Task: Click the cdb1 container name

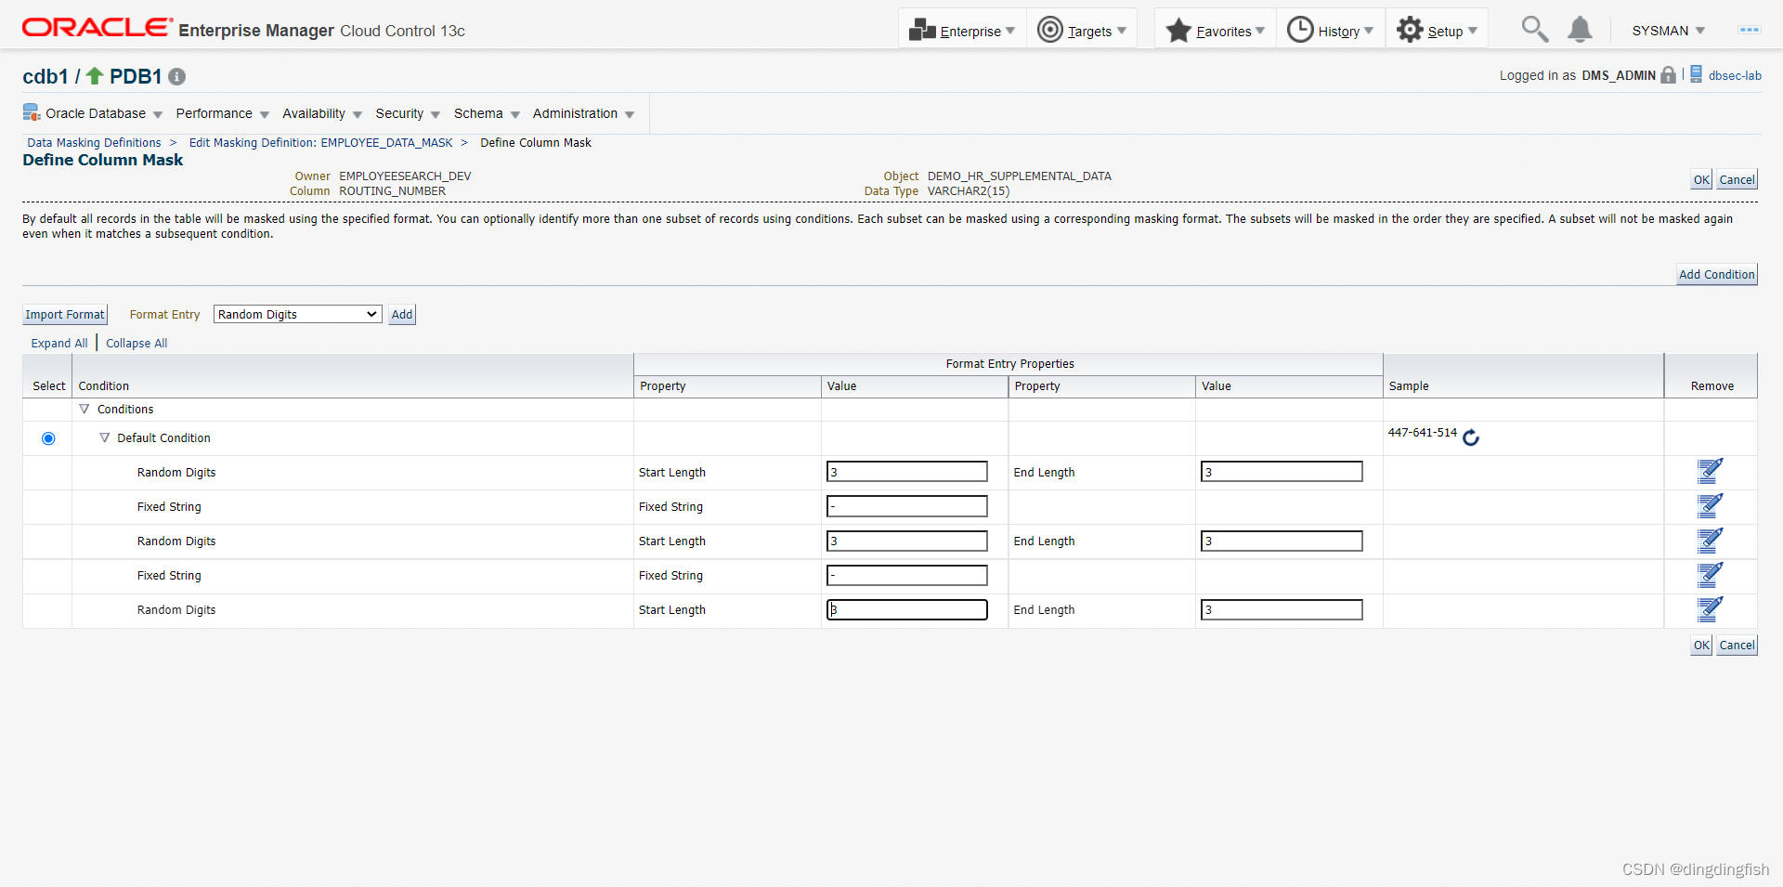Action: coord(46,76)
